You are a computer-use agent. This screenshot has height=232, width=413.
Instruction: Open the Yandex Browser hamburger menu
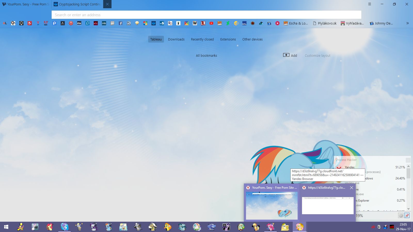tap(370, 4)
